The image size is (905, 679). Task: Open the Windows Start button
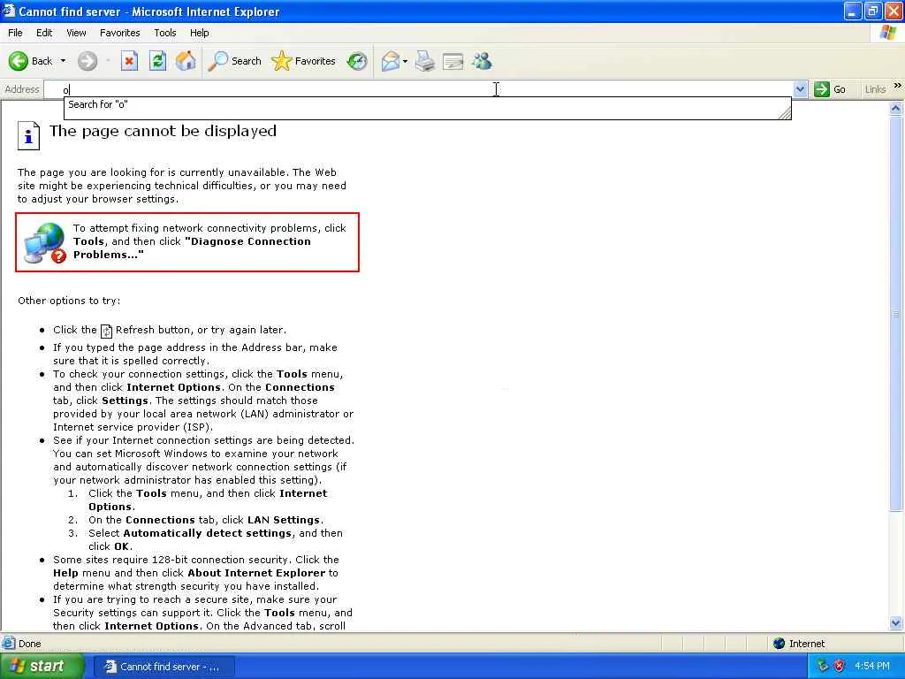coord(42,667)
